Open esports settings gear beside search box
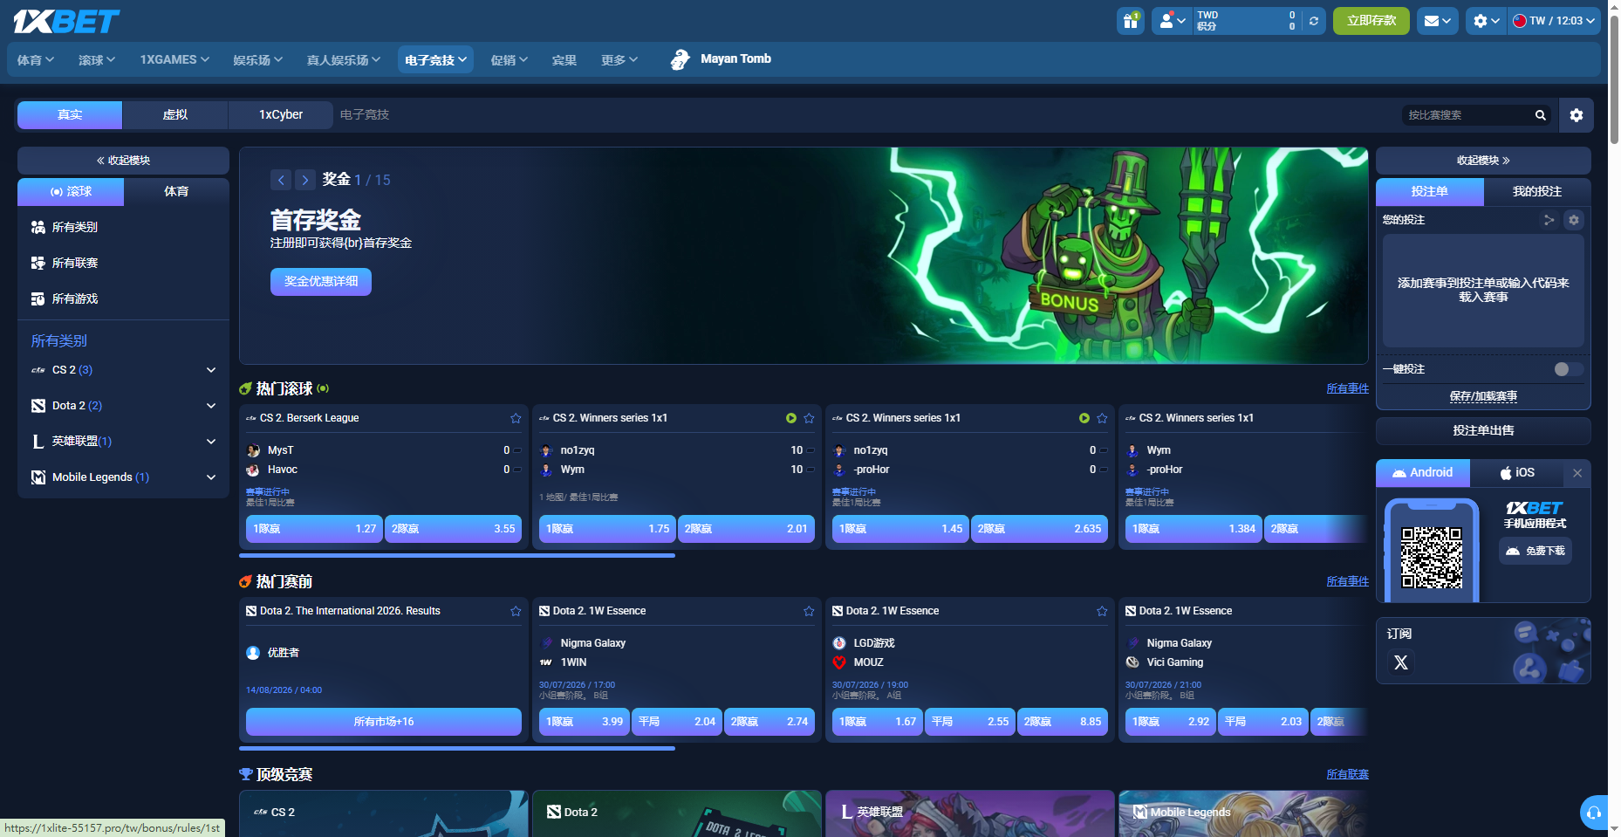The width and height of the screenshot is (1621, 837). 1577,115
